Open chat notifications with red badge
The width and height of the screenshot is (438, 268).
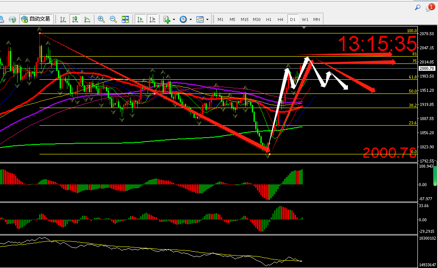click(429, 8)
